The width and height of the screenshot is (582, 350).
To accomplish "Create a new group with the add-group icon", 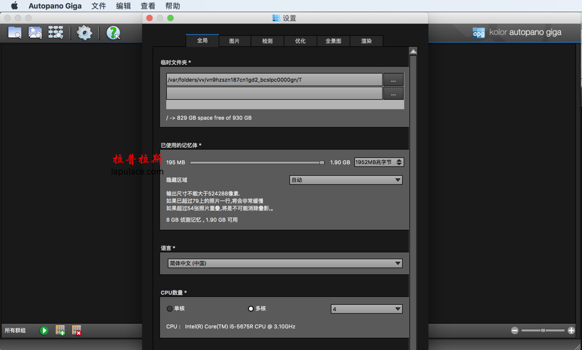I will [x=60, y=330].
